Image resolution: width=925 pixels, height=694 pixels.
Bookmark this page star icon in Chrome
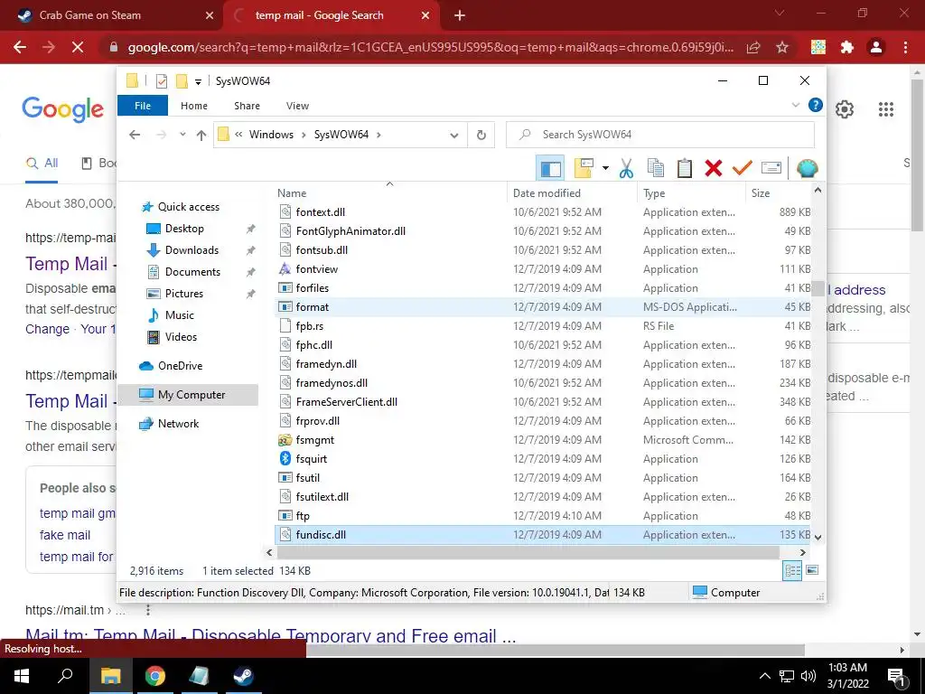[782, 47]
